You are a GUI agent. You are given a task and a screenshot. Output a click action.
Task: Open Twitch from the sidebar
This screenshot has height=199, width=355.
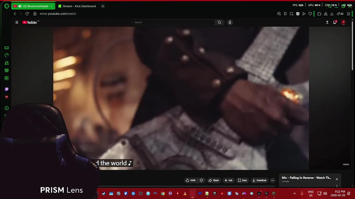[7, 89]
